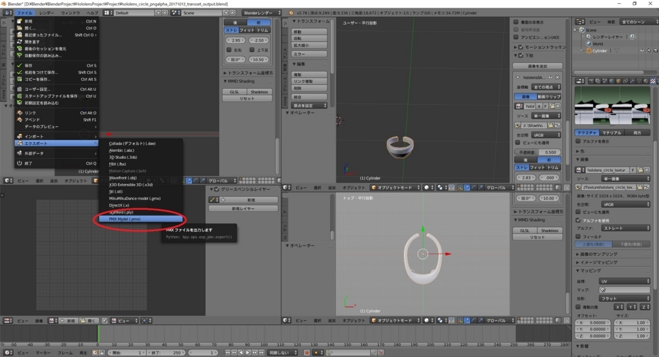Expand the 画像のサンプリング panel
This screenshot has height=357, width=659.
tap(599, 254)
